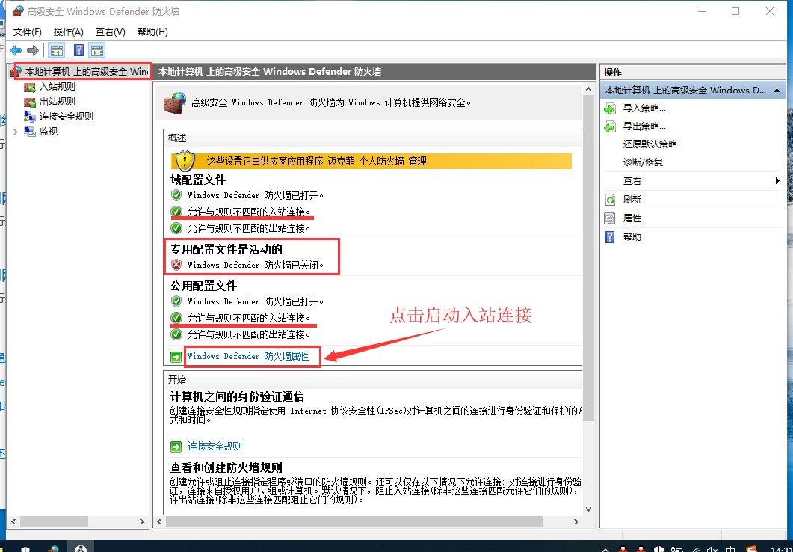Click the 帮助 help icon in actions pane
The image size is (793, 552).
point(611,237)
